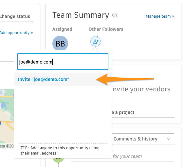Image resolution: width=185 pixels, height=167 pixels.
Task: Expand the Comments & history dropdown
Action: click(x=143, y=139)
